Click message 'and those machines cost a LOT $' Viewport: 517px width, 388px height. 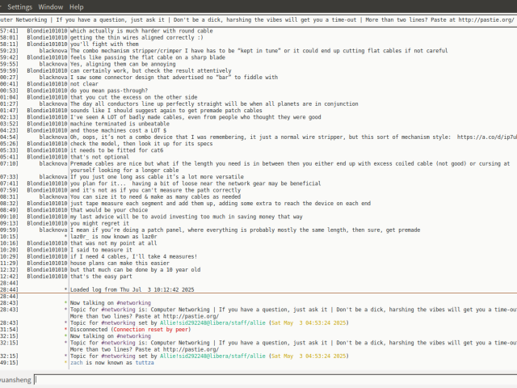[118, 130]
